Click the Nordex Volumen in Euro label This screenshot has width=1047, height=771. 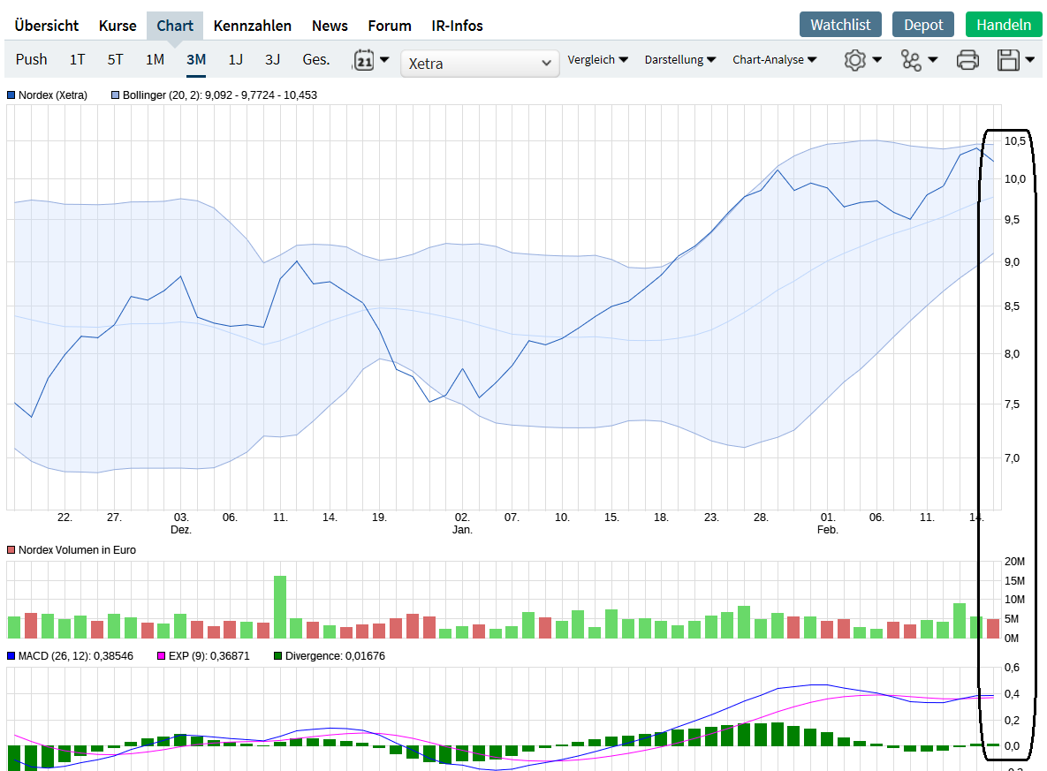click(x=77, y=550)
